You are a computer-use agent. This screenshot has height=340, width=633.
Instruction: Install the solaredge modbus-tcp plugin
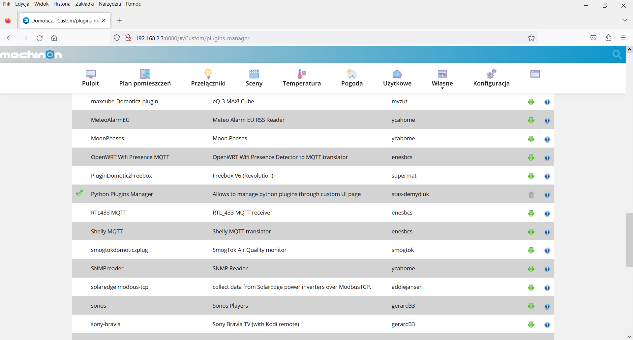coord(531,288)
